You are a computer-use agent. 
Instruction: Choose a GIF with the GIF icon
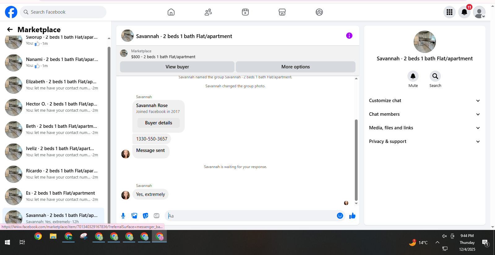[x=157, y=216]
